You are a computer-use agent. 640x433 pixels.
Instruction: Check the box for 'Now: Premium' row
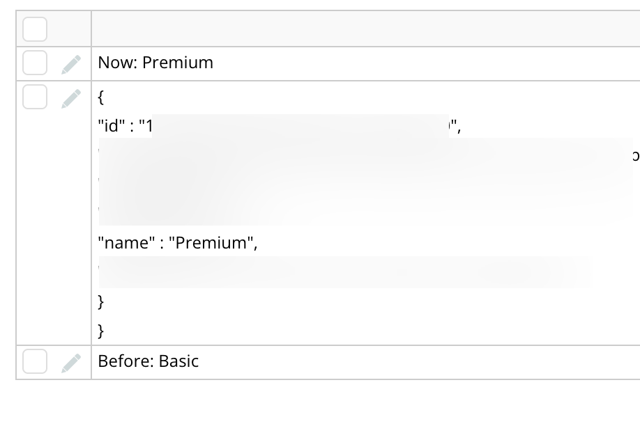(35, 63)
